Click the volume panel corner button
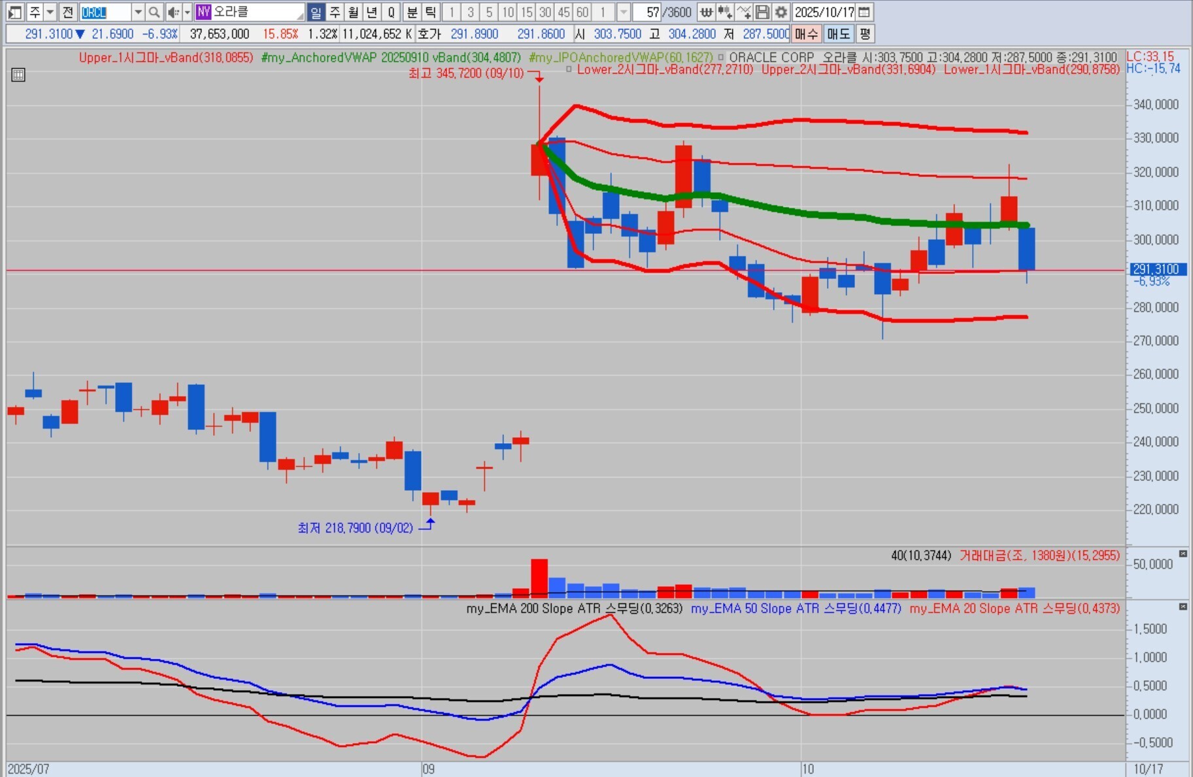 click(1183, 554)
